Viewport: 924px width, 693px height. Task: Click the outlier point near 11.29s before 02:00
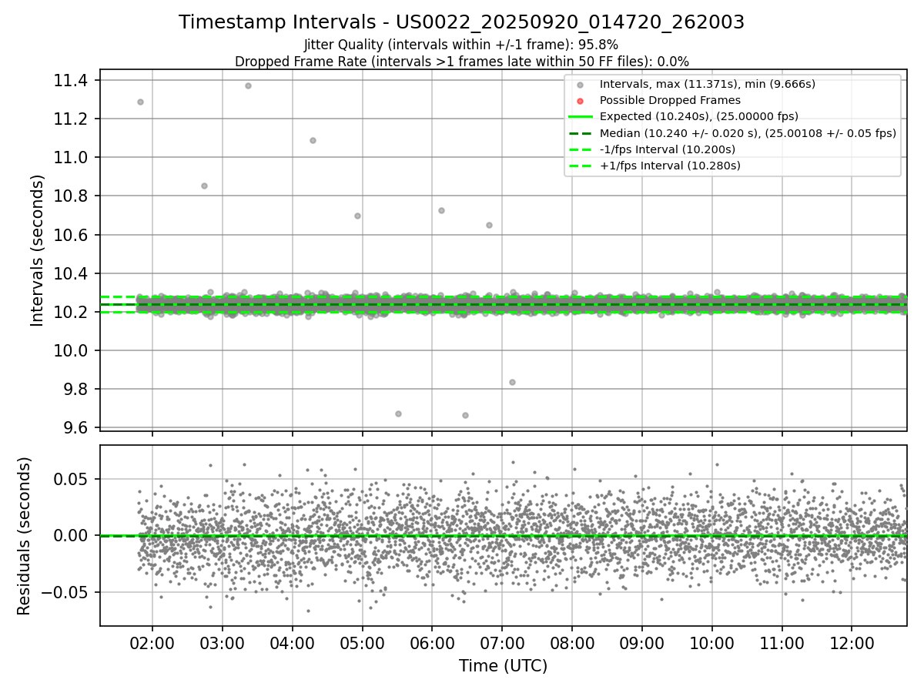point(140,102)
